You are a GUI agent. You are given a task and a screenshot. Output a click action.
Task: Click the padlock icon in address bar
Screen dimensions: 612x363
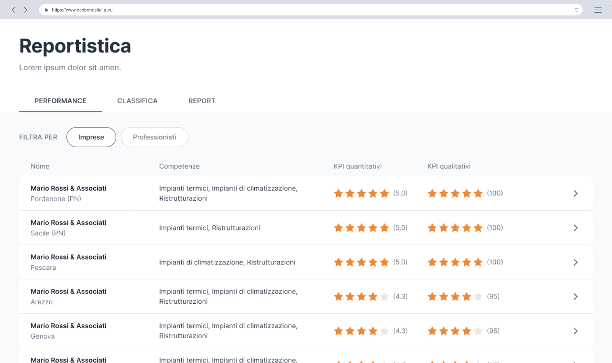46,10
